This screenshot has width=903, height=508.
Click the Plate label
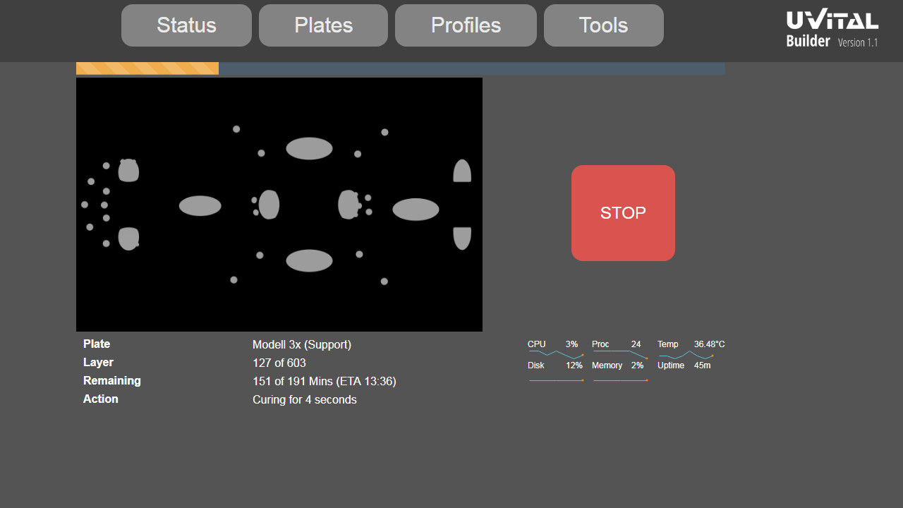[x=97, y=344]
